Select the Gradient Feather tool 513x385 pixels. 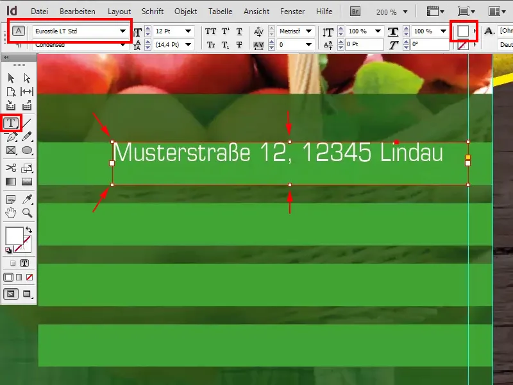[x=27, y=182]
